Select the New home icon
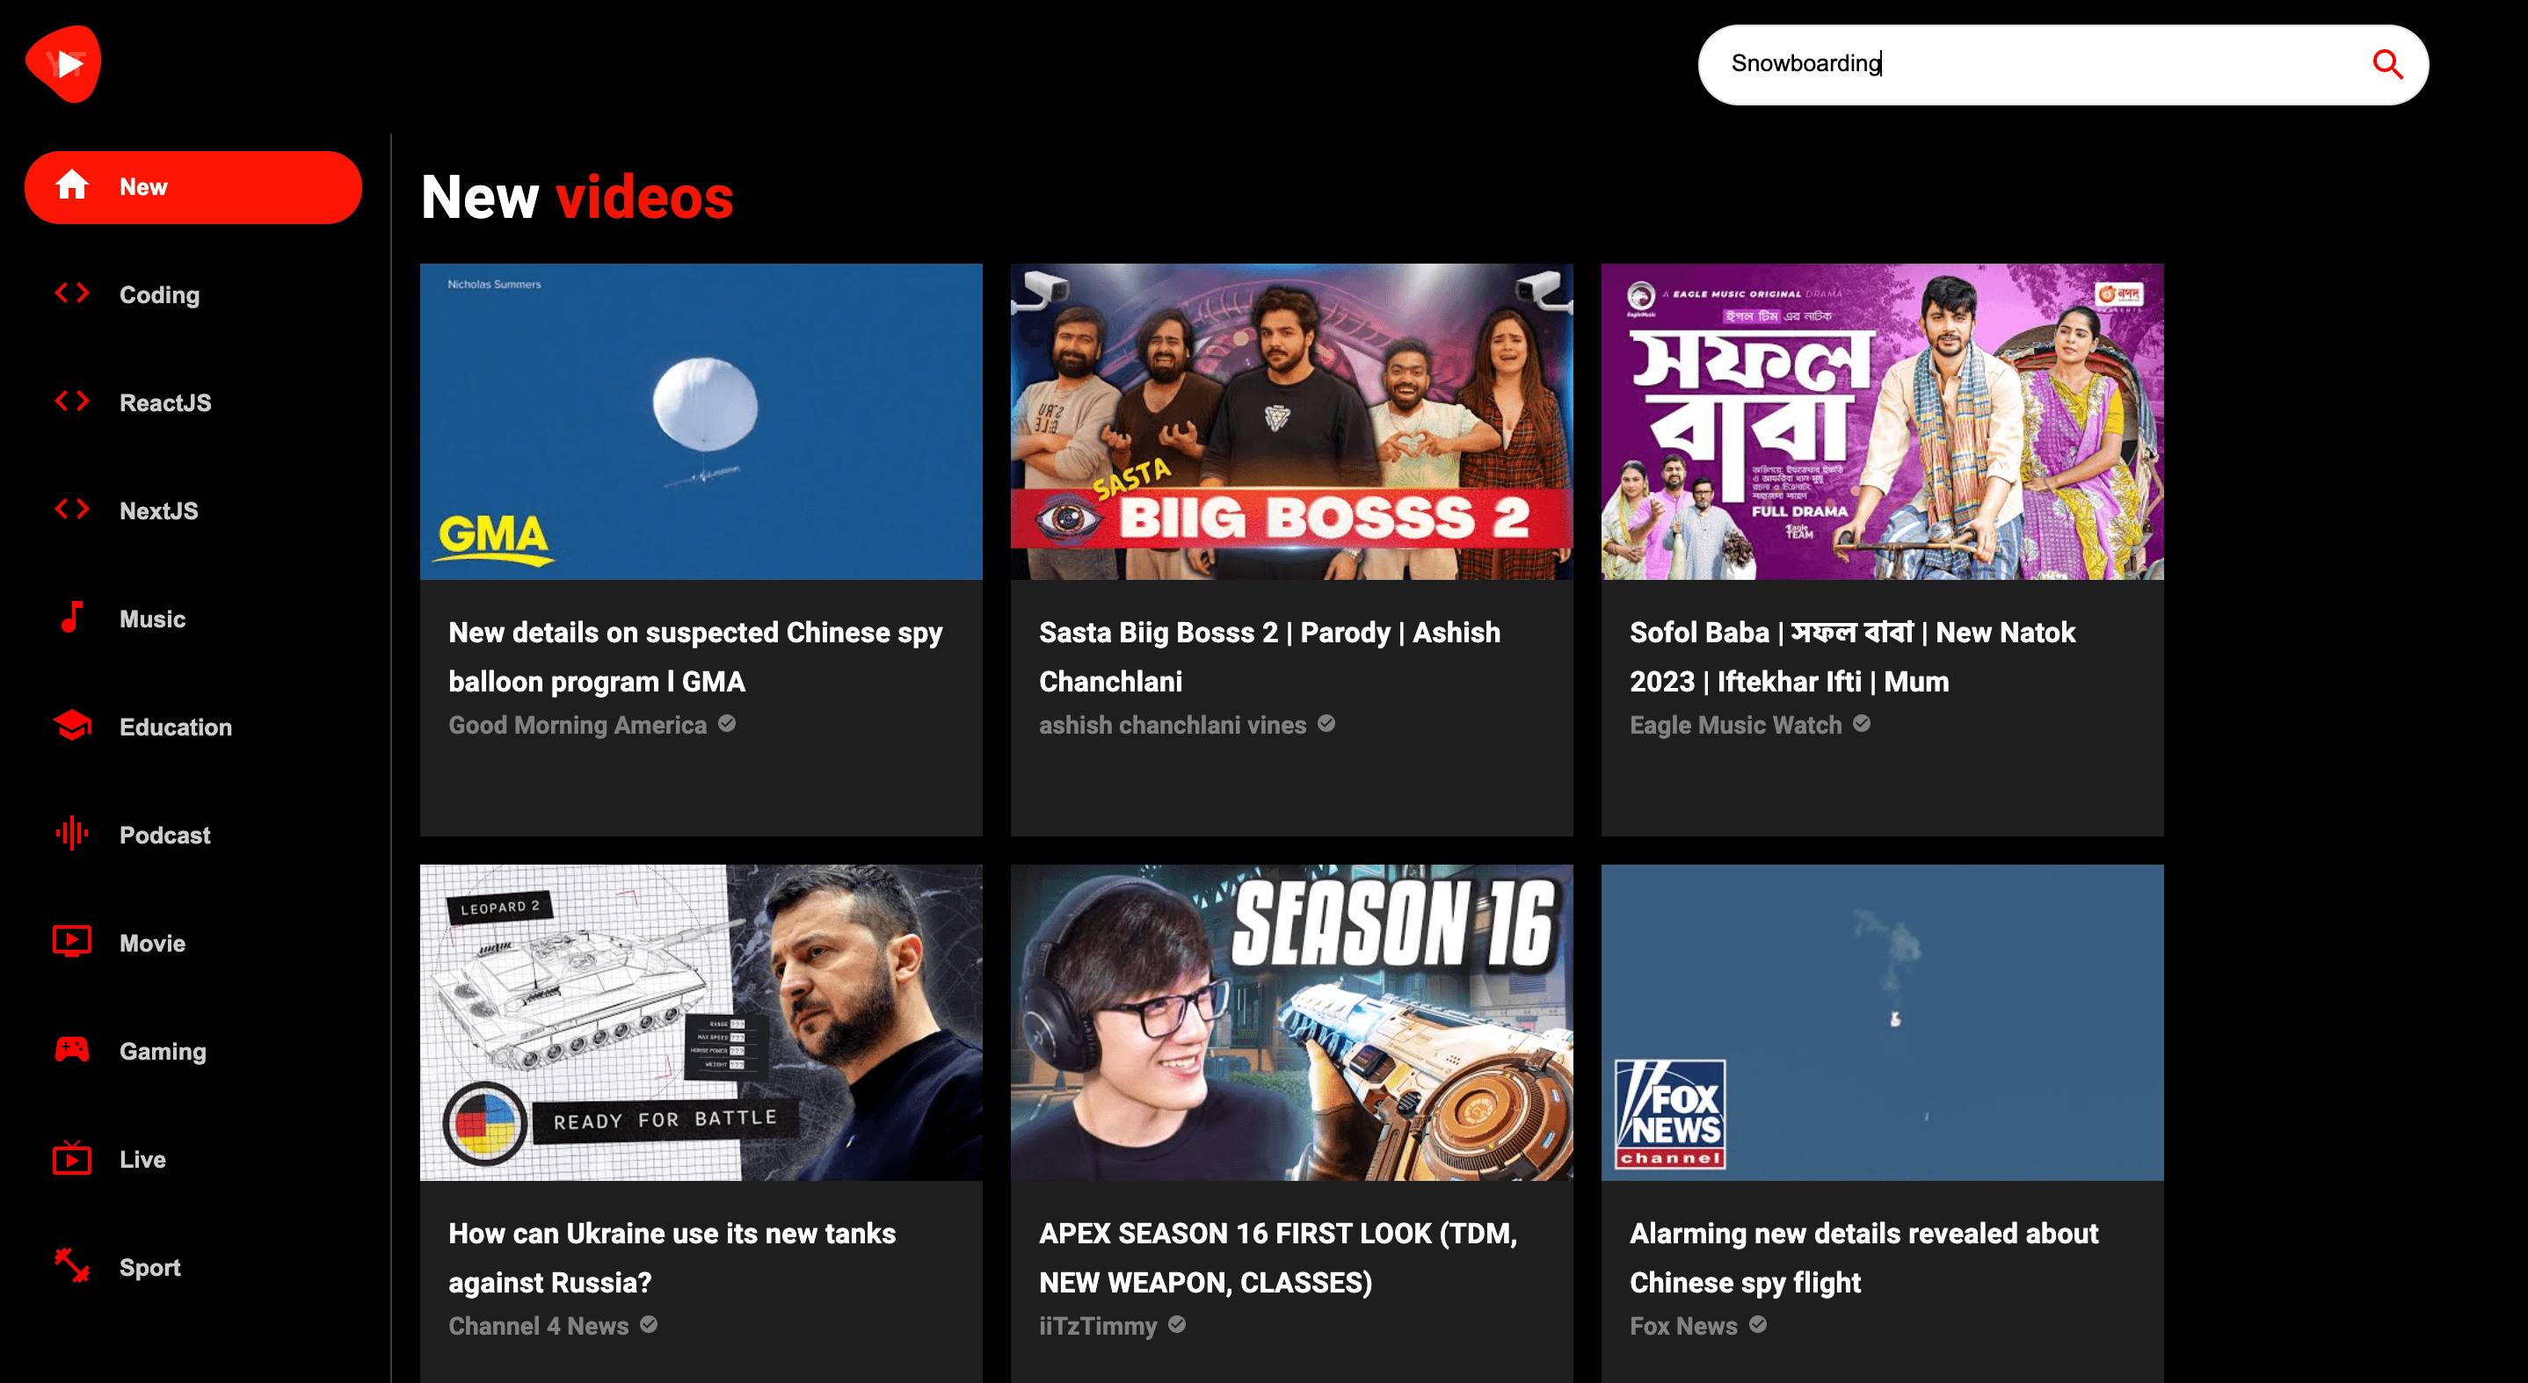The width and height of the screenshot is (2528, 1383). (72, 185)
